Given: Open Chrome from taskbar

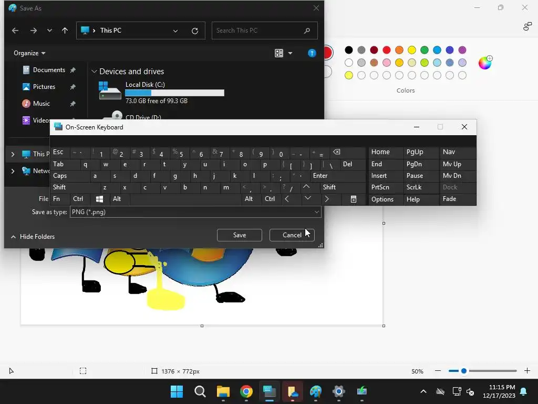Looking at the screenshot, I should [246, 391].
